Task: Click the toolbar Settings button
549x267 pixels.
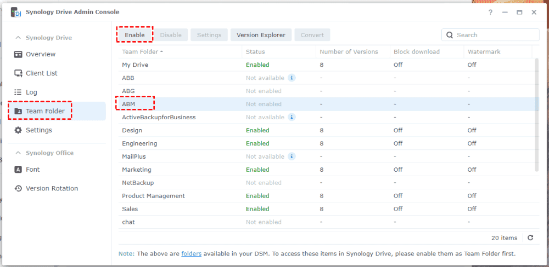Action: pos(209,35)
